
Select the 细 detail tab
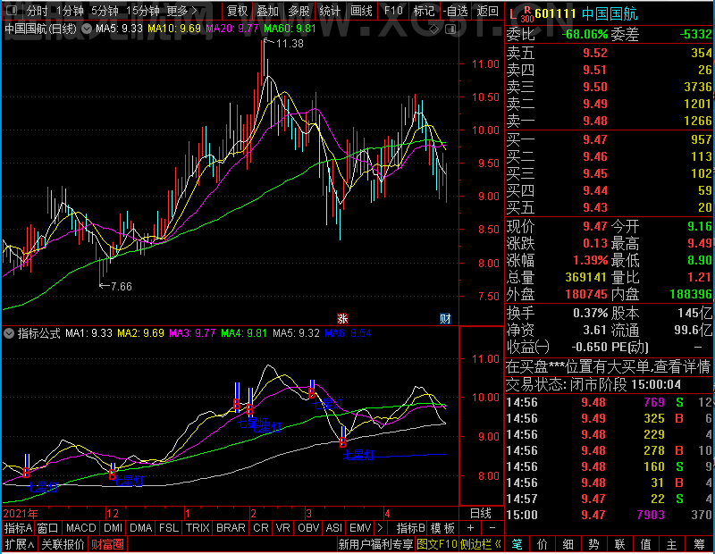pyautogui.click(x=568, y=544)
